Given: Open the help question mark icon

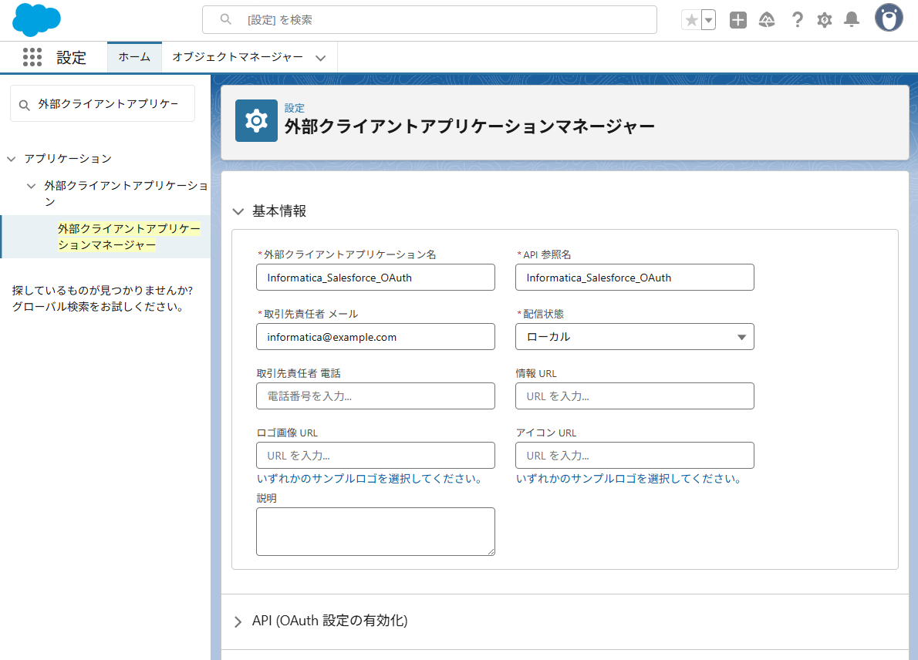Looking at the screenshot, I should click(x=797, y=21).
